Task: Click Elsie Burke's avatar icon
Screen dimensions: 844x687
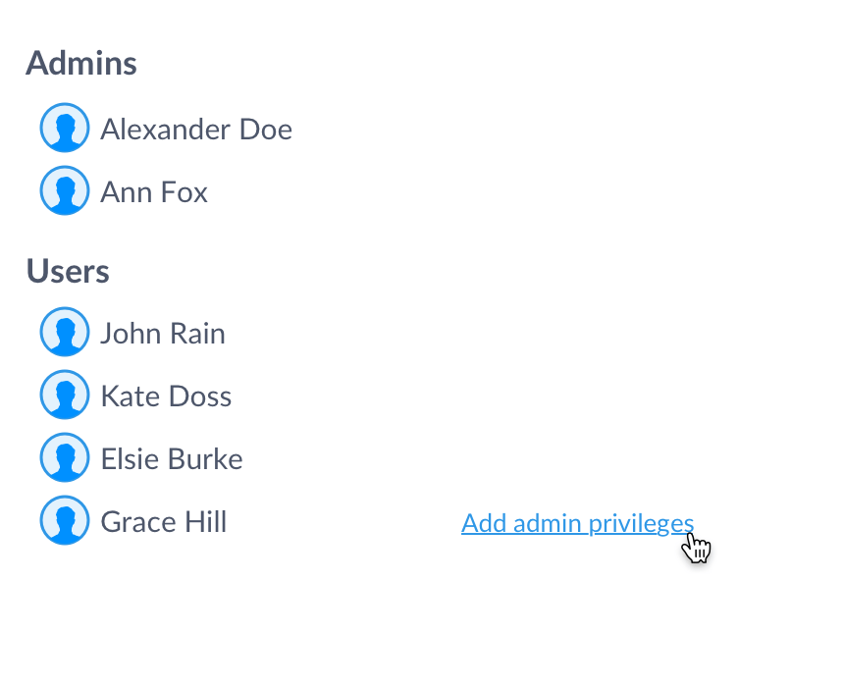Action: [x=65, y=457]
